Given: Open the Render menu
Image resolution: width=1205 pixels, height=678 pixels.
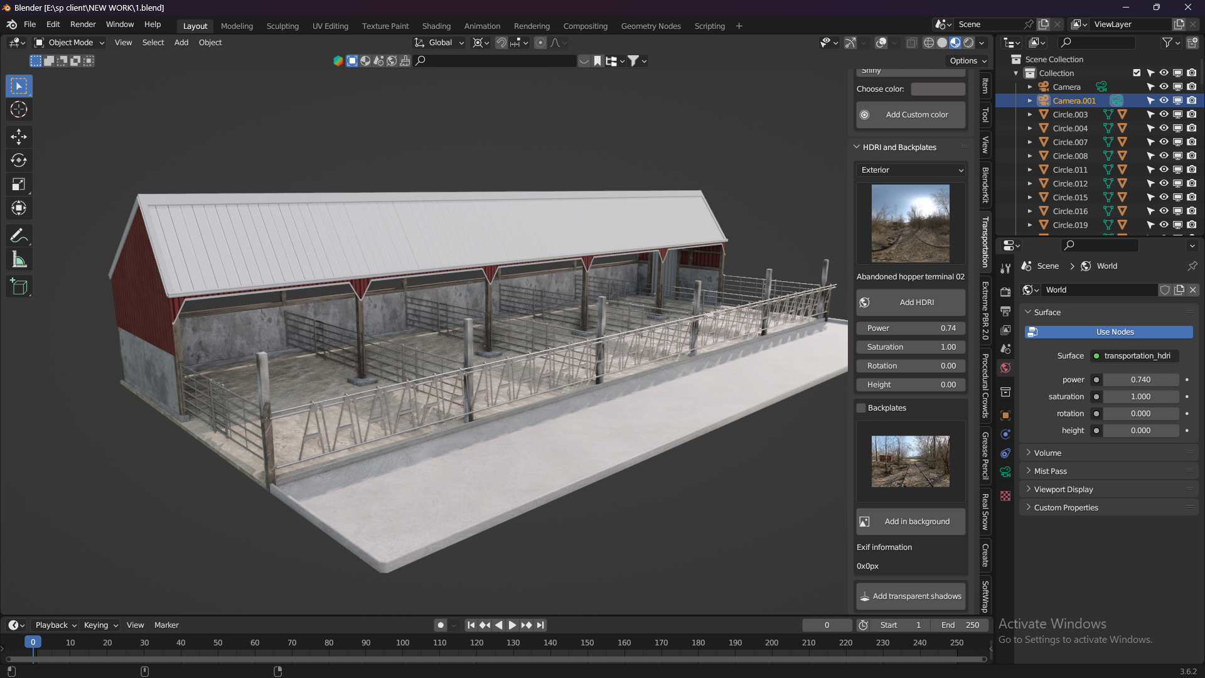Looking at the screenshot, I should [82, 24].
